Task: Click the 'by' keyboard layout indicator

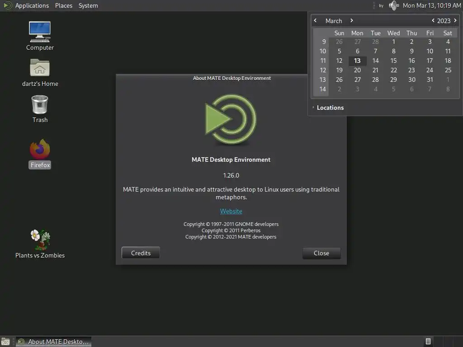Action: pyautogui.click(x=381, y=5)
